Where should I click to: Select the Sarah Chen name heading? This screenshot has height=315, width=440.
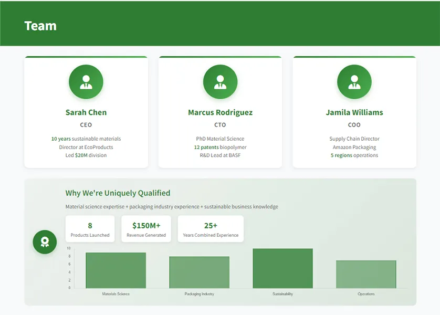[86, 112]
